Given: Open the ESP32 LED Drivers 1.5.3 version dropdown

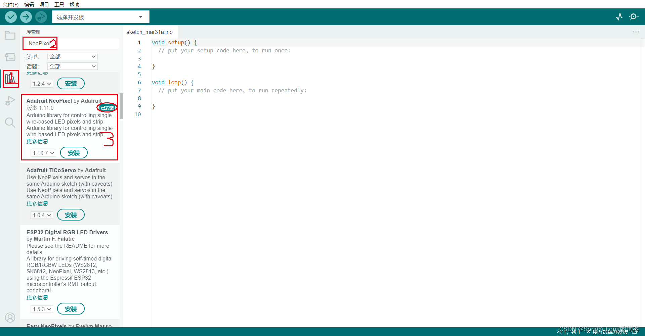Looking at the screenshot, I should point(42,309).
